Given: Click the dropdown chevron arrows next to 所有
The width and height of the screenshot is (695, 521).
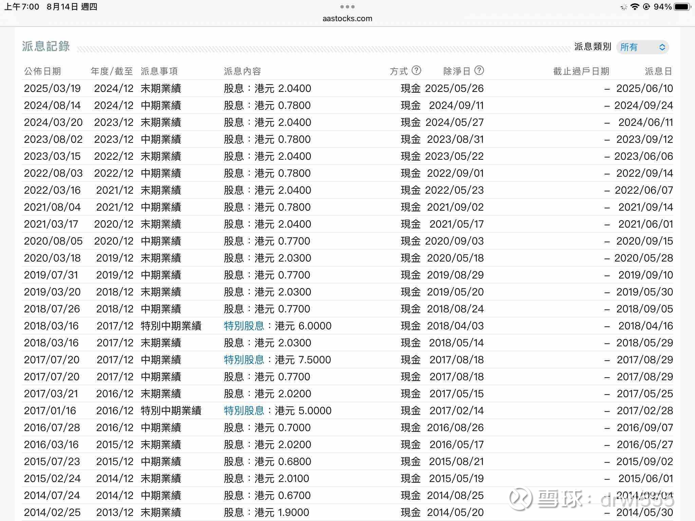Looking at the screenshot, I should (662, 47).
